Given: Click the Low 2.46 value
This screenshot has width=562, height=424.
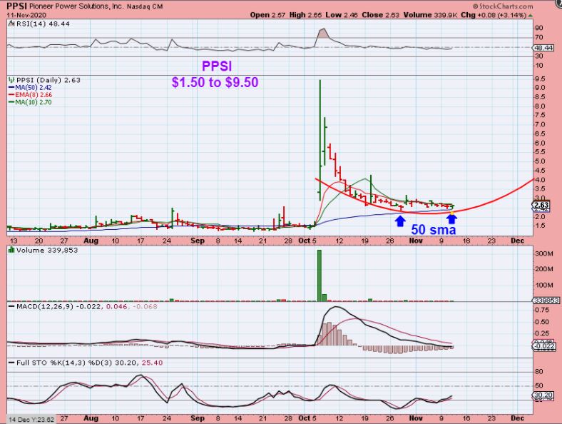Looking at the screenshot, I should tap(342, 15).
